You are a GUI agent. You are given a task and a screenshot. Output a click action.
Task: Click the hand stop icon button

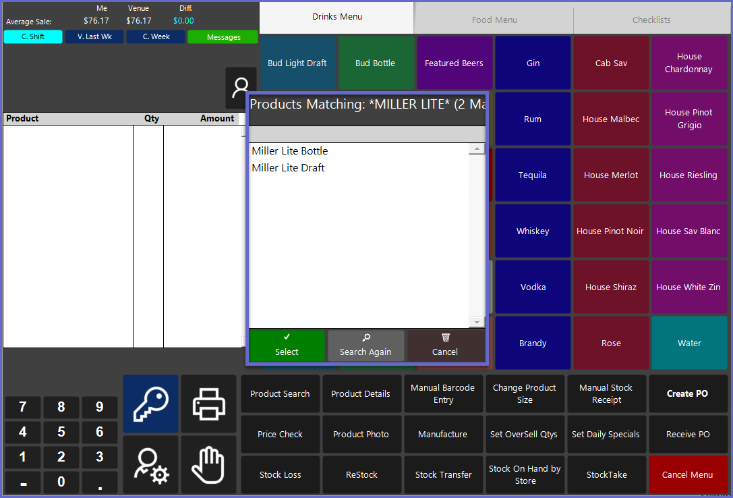tap(209, 464)
